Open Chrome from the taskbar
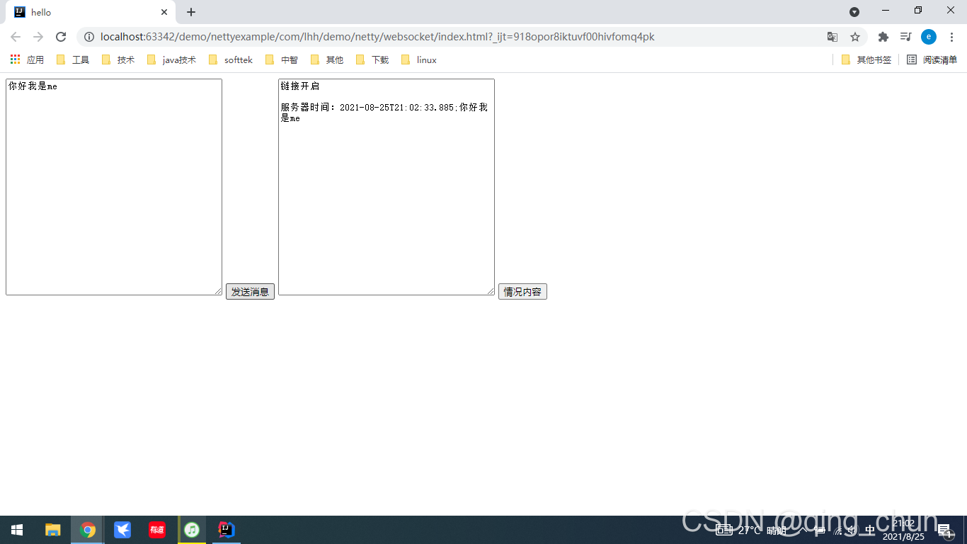Image resolution: width=967 pixels, height=544 pixels. point(88,530)
